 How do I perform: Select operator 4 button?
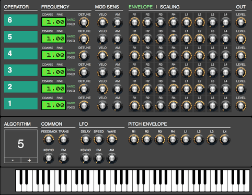coord(21,54)
